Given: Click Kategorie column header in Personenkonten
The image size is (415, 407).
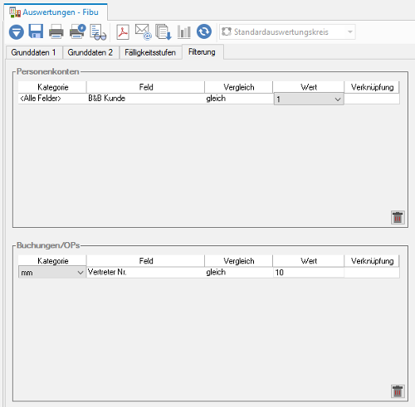Looking at the screenshot, I should (52, 87).
